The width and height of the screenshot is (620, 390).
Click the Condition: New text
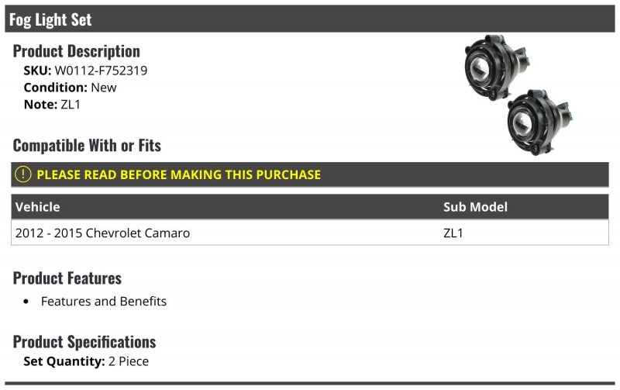pyautogui.click(x=70, y=88)
